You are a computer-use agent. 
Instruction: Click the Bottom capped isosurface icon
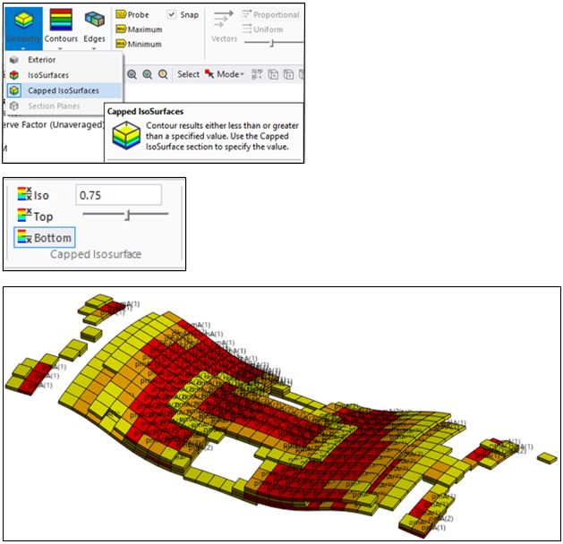[x=25, y=237]
